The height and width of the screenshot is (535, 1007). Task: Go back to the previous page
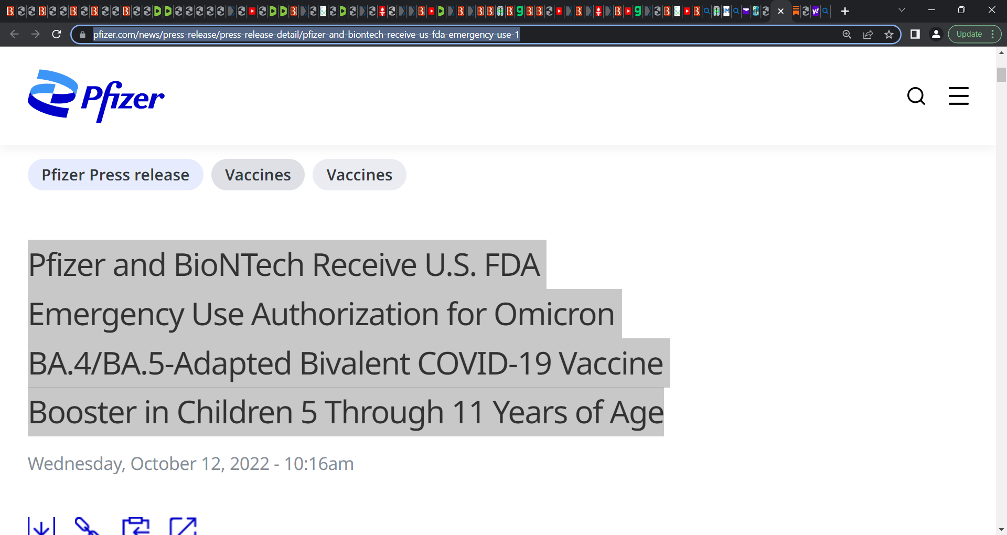15,34
